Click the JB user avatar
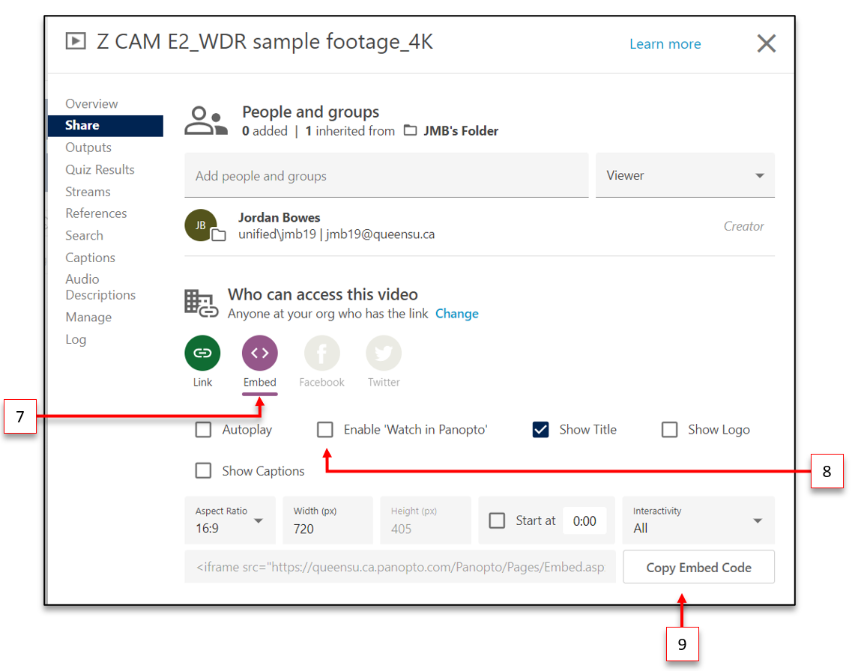The width and height of the screenshot is (852, 671). click(x=201, y=225)
